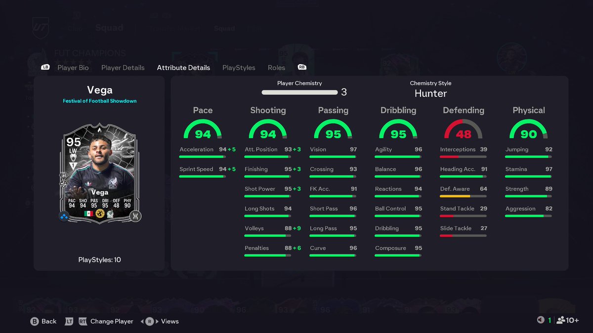The image size is (593, 333).
Task: Click the Pace 94 gauge
Action: coord(203,129)
